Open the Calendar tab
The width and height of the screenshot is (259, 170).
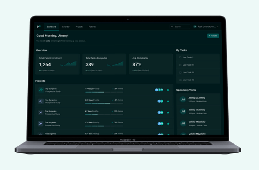pos(66,27)
